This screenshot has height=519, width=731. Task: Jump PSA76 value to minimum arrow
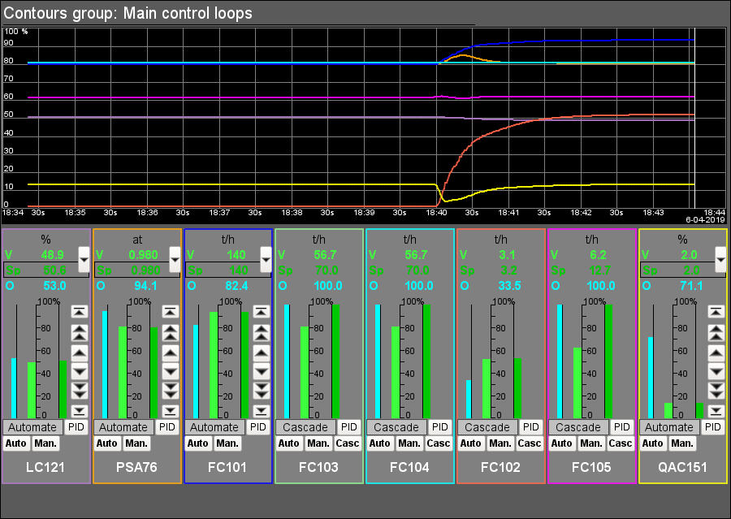pos(171,411)
